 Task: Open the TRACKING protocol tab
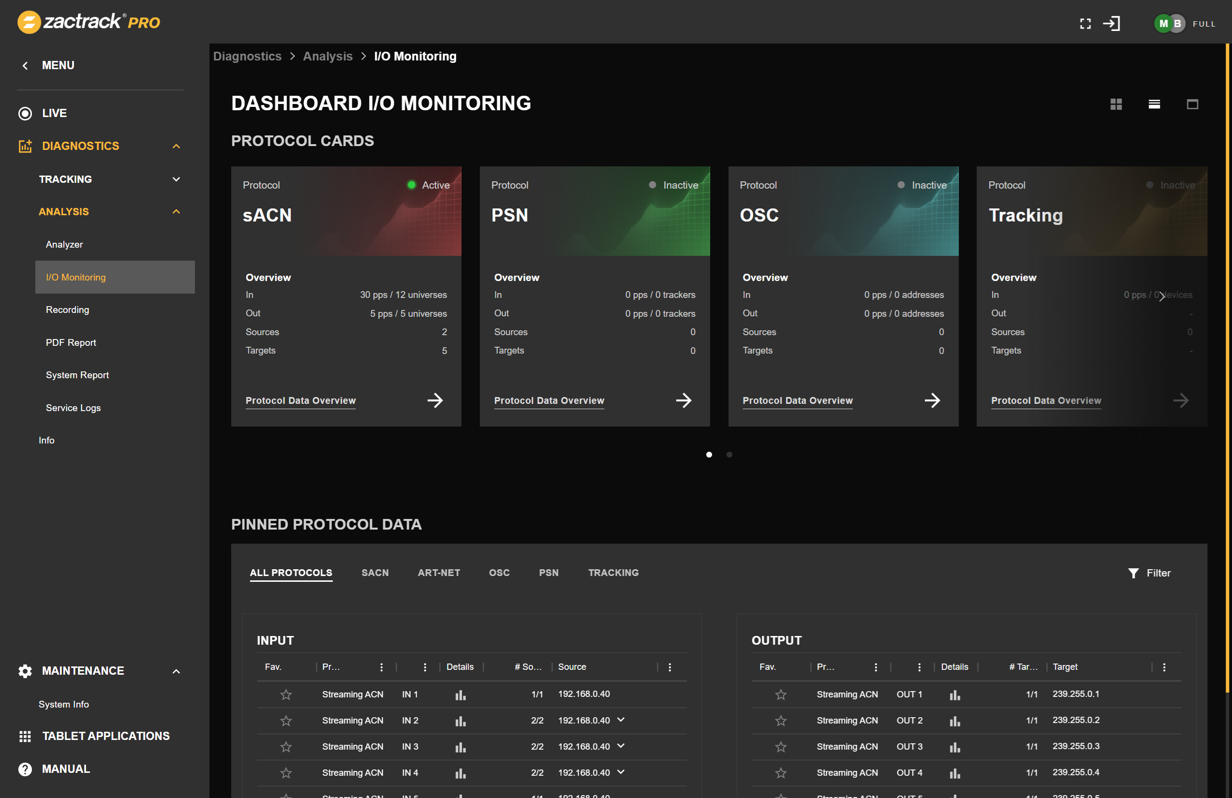click(613, 573)
